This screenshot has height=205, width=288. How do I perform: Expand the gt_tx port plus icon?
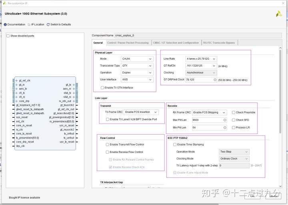(x=74, y=84)
